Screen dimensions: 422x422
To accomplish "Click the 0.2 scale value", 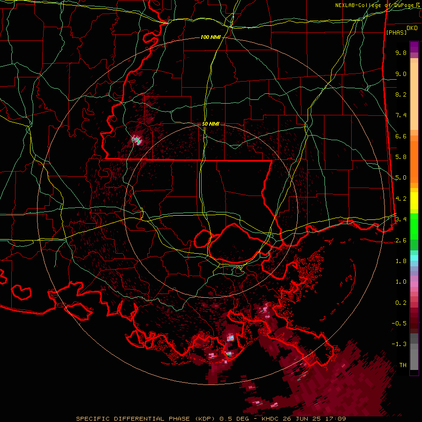I will (x=401, y=303).
